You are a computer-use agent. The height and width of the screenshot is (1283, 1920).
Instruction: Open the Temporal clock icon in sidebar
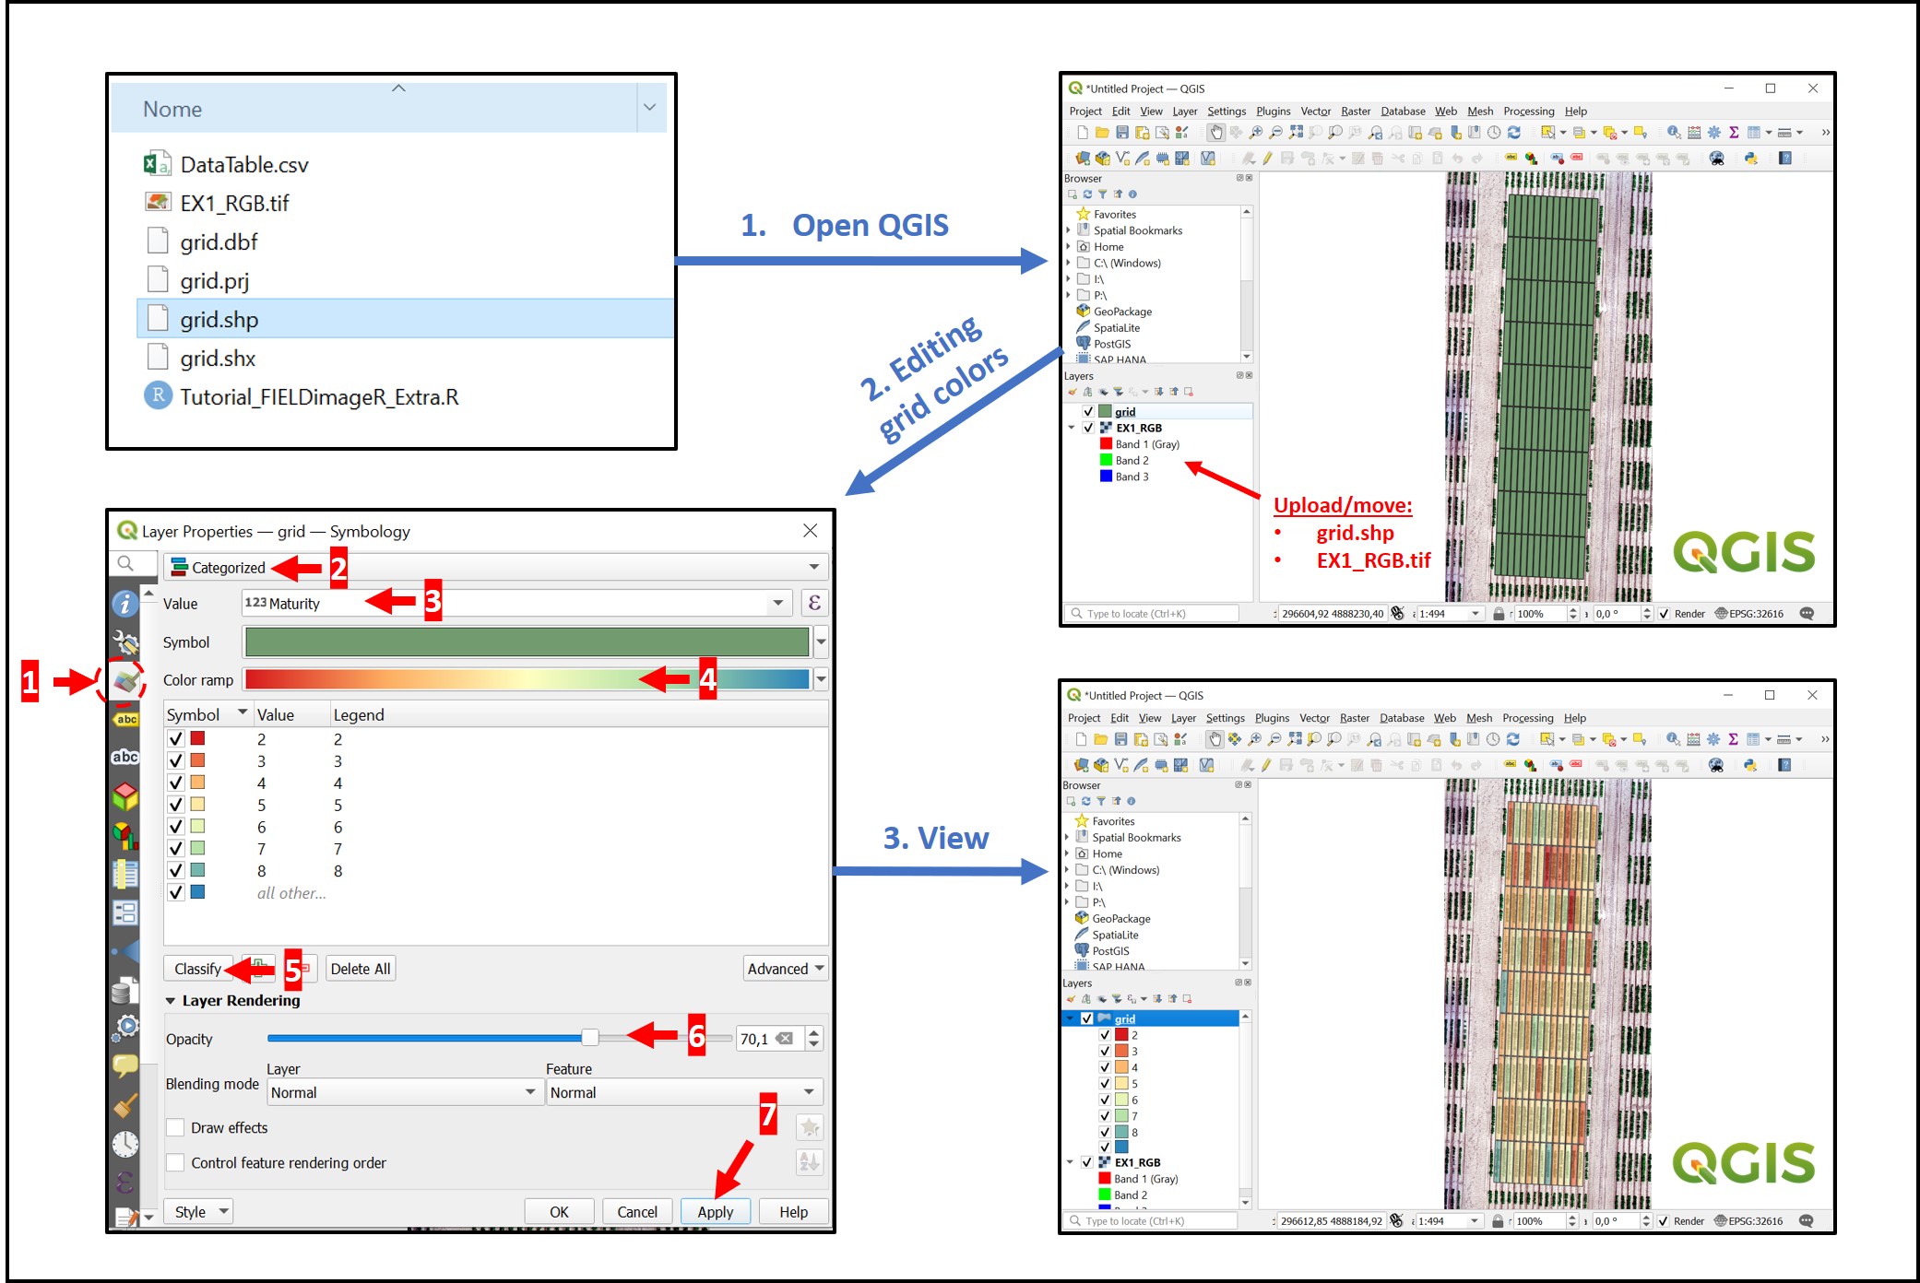(x=125, y=1144)
